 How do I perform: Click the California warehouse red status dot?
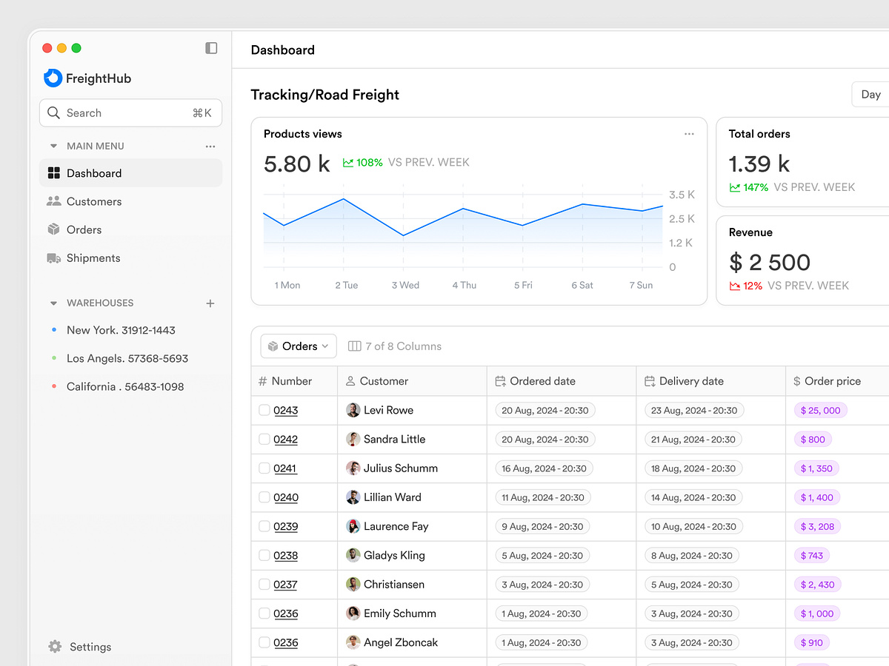[x=56, y=386]
